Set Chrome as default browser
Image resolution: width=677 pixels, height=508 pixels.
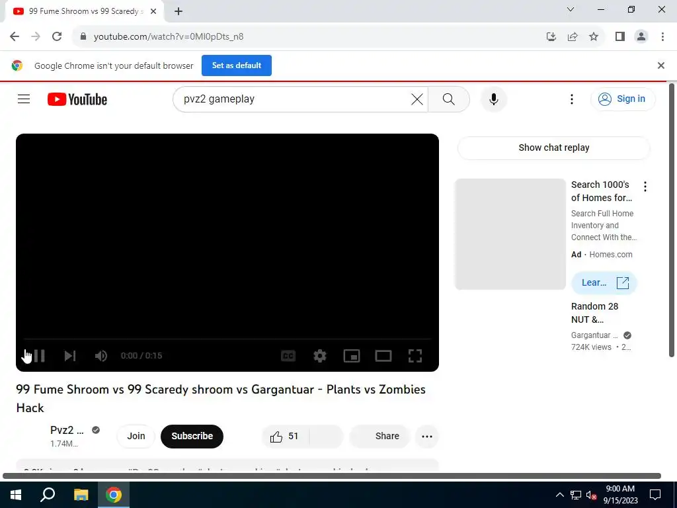[237, 65]
